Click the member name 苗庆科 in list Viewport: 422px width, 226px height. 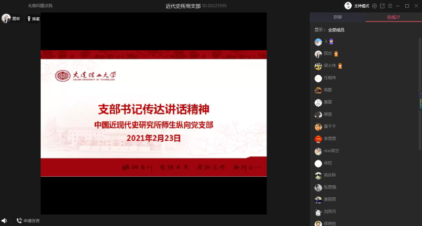330,175
